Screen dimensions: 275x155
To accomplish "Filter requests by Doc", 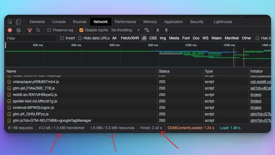I will coord(196,38).
